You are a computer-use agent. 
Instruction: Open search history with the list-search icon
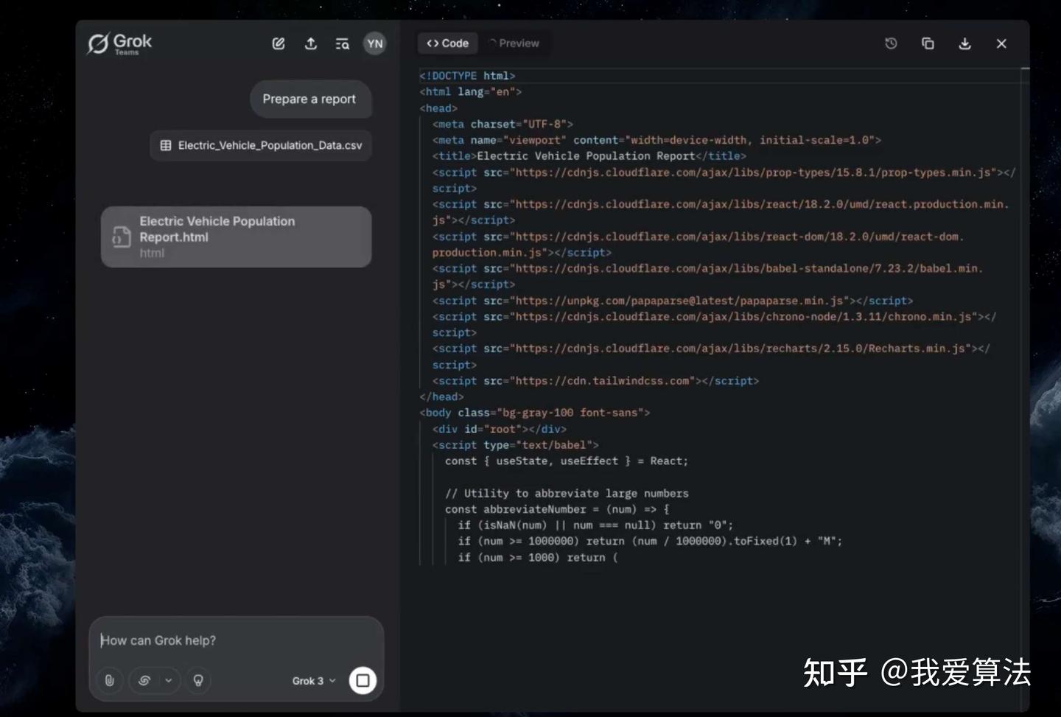point(342,43)
